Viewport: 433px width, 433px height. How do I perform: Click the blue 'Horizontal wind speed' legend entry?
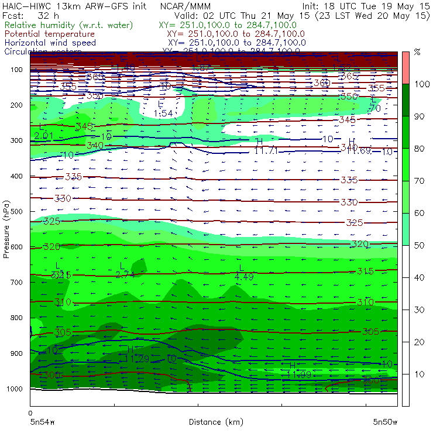tap(50, 43)
